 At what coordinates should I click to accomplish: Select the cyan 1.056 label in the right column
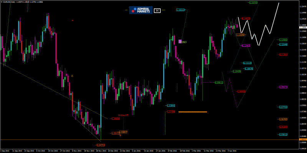click(x=283, y=135)
